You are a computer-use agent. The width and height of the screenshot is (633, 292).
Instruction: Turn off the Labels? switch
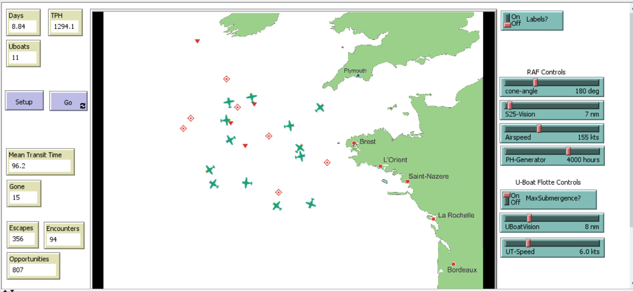tap(508, 24)
